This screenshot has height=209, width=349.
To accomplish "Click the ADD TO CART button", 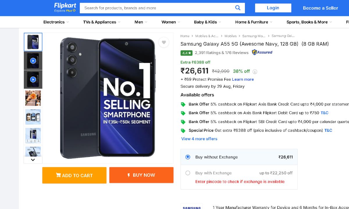I will click(74, 175).
